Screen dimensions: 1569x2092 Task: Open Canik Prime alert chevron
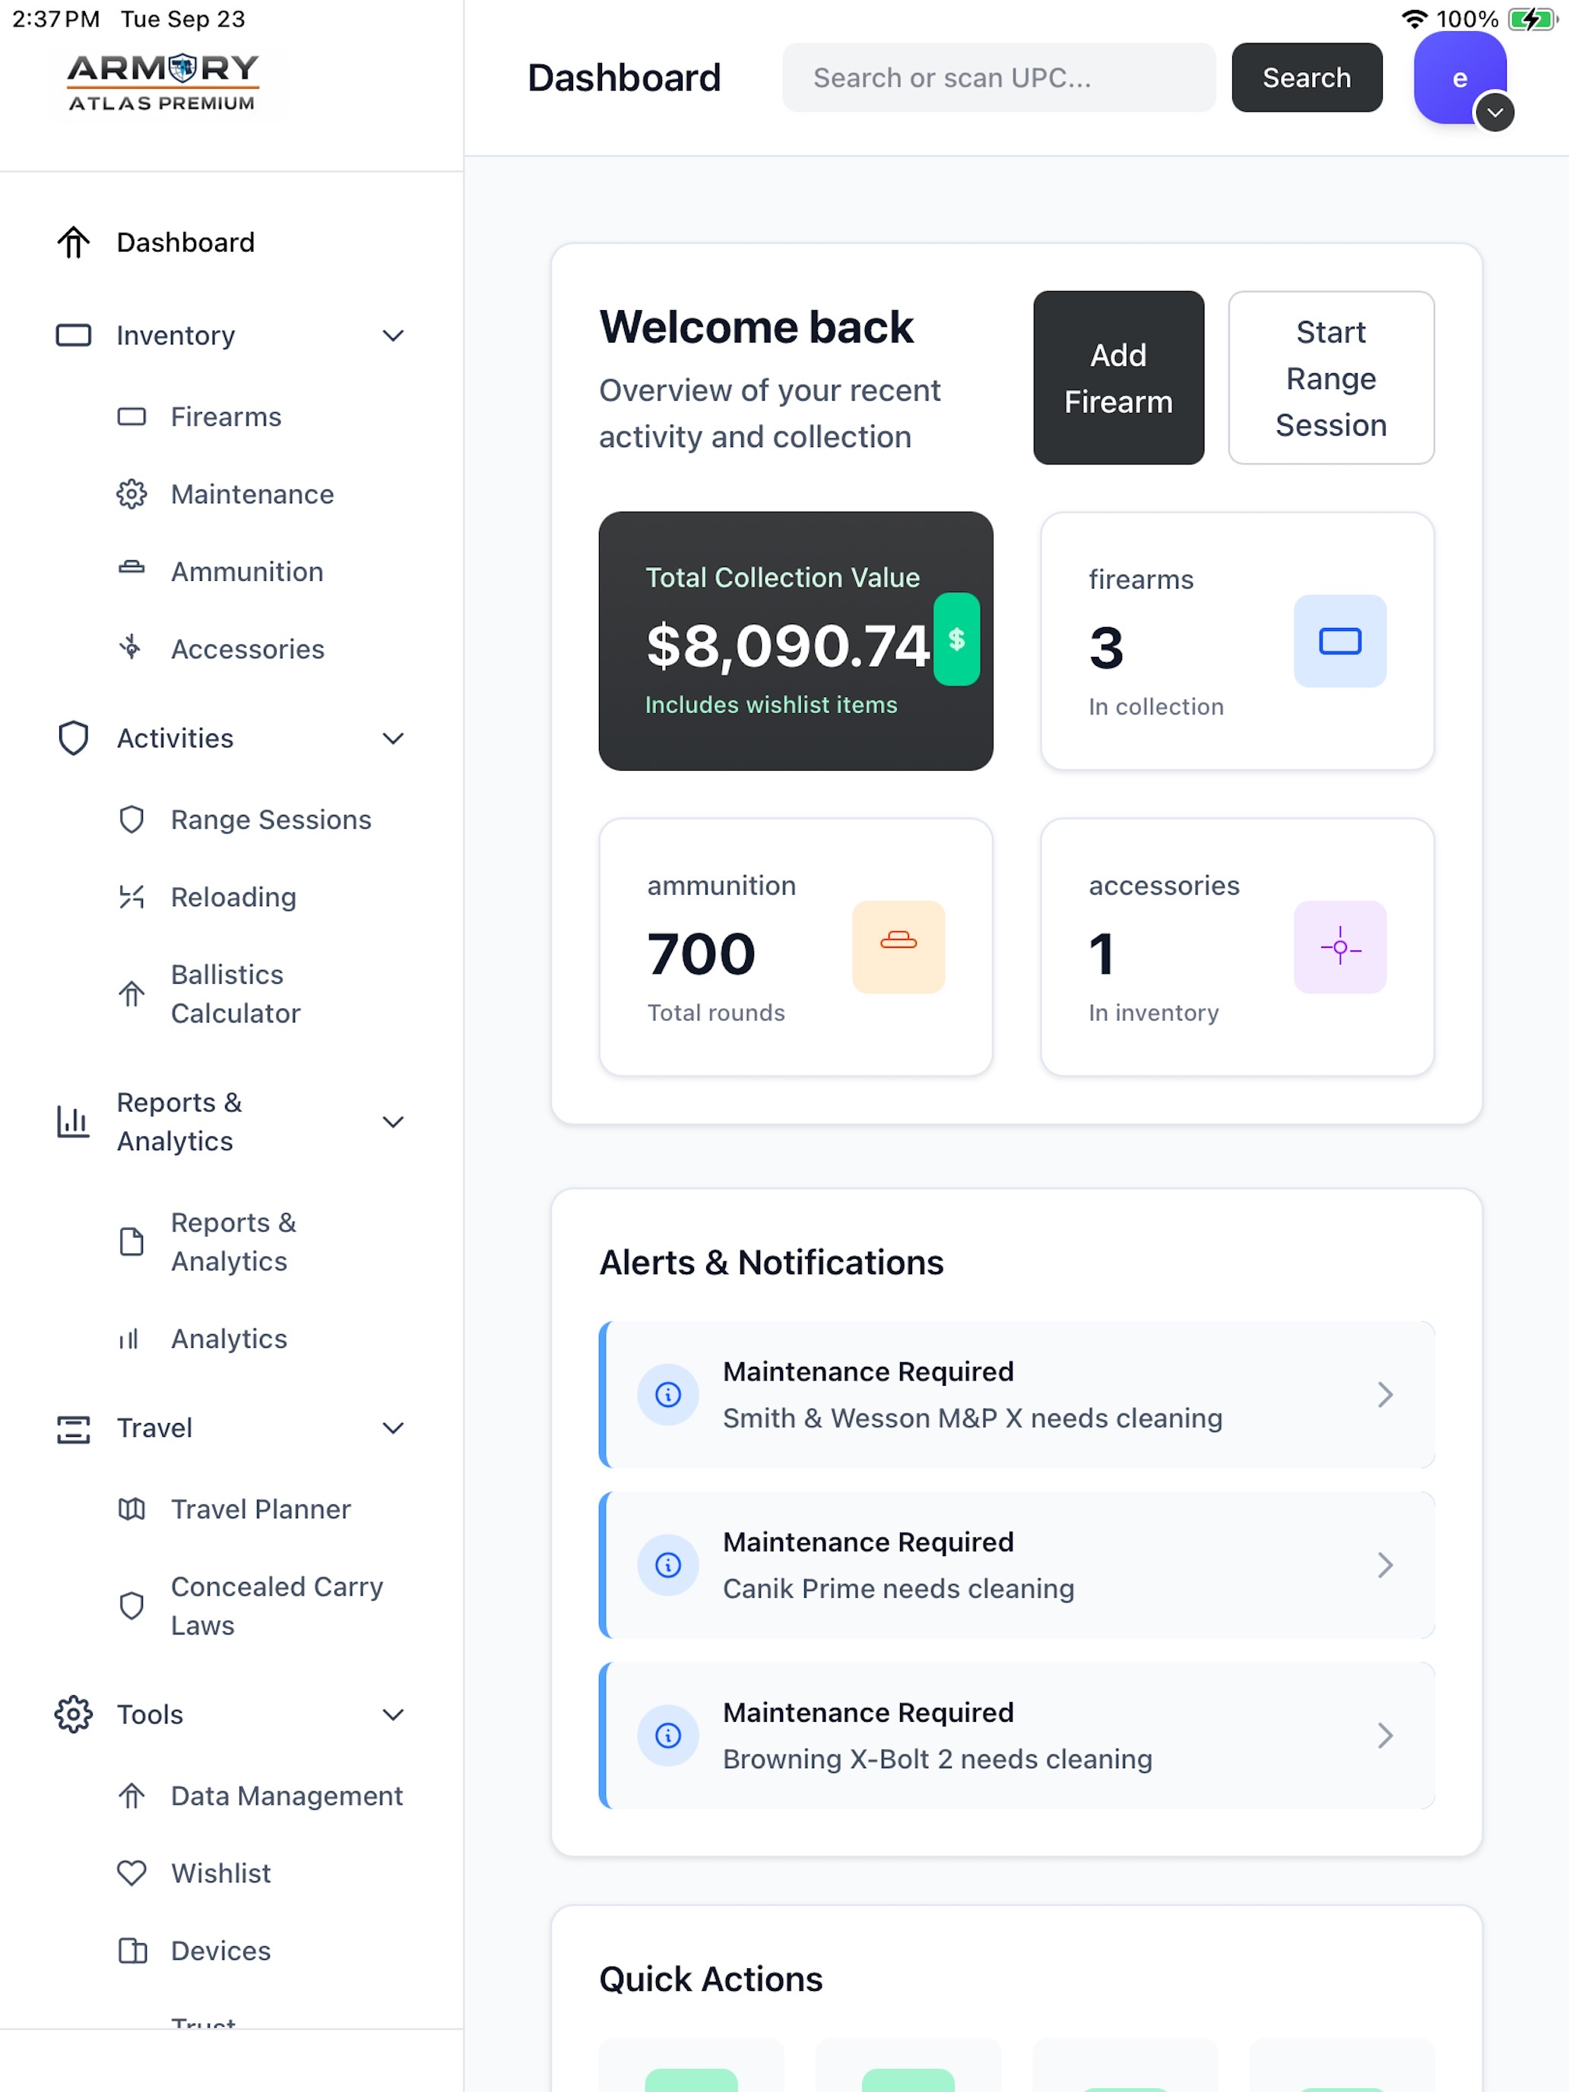click(x=1386, y=1565)
